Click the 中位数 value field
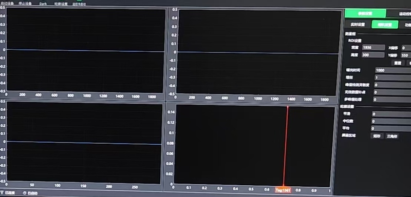 pos(391,122)
